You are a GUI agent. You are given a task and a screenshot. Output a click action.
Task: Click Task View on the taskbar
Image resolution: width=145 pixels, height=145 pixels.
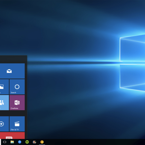click(5, 142)
